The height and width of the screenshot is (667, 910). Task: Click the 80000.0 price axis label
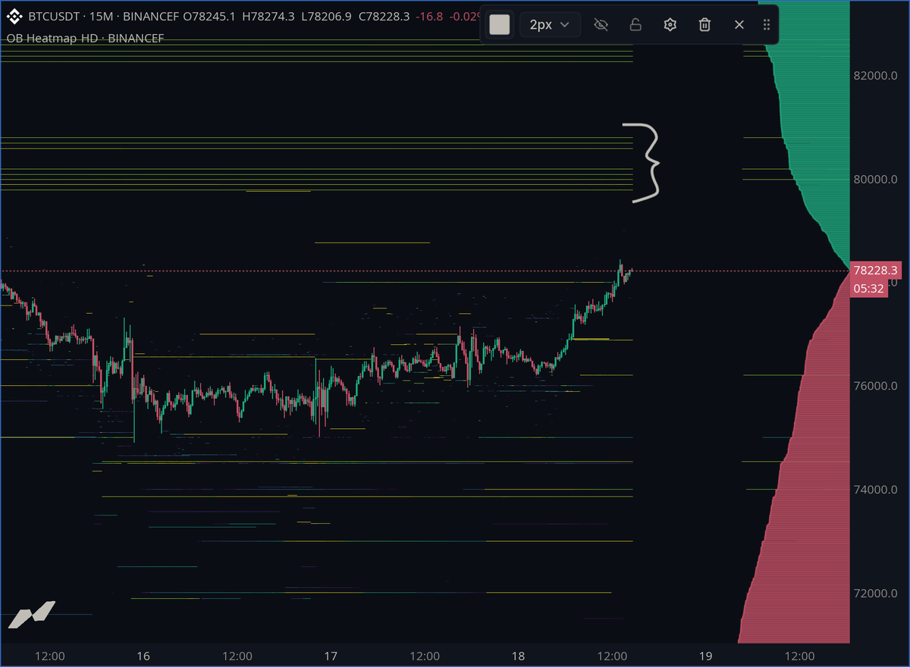click(x=875, y=180)
